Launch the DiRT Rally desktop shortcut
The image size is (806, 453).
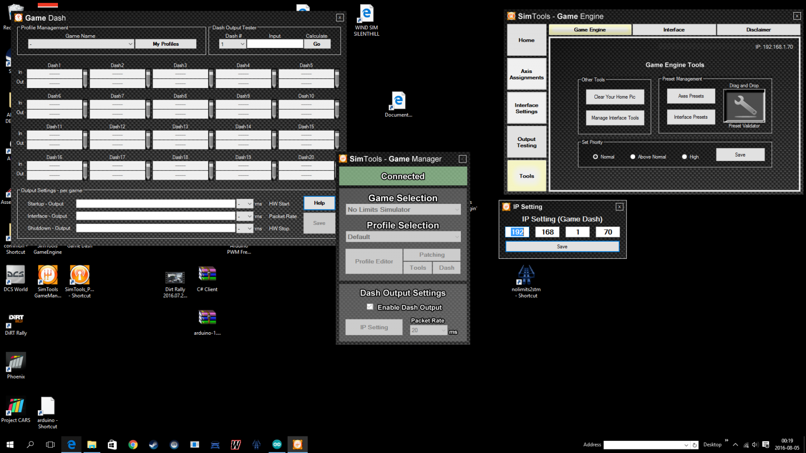[16, 323]
